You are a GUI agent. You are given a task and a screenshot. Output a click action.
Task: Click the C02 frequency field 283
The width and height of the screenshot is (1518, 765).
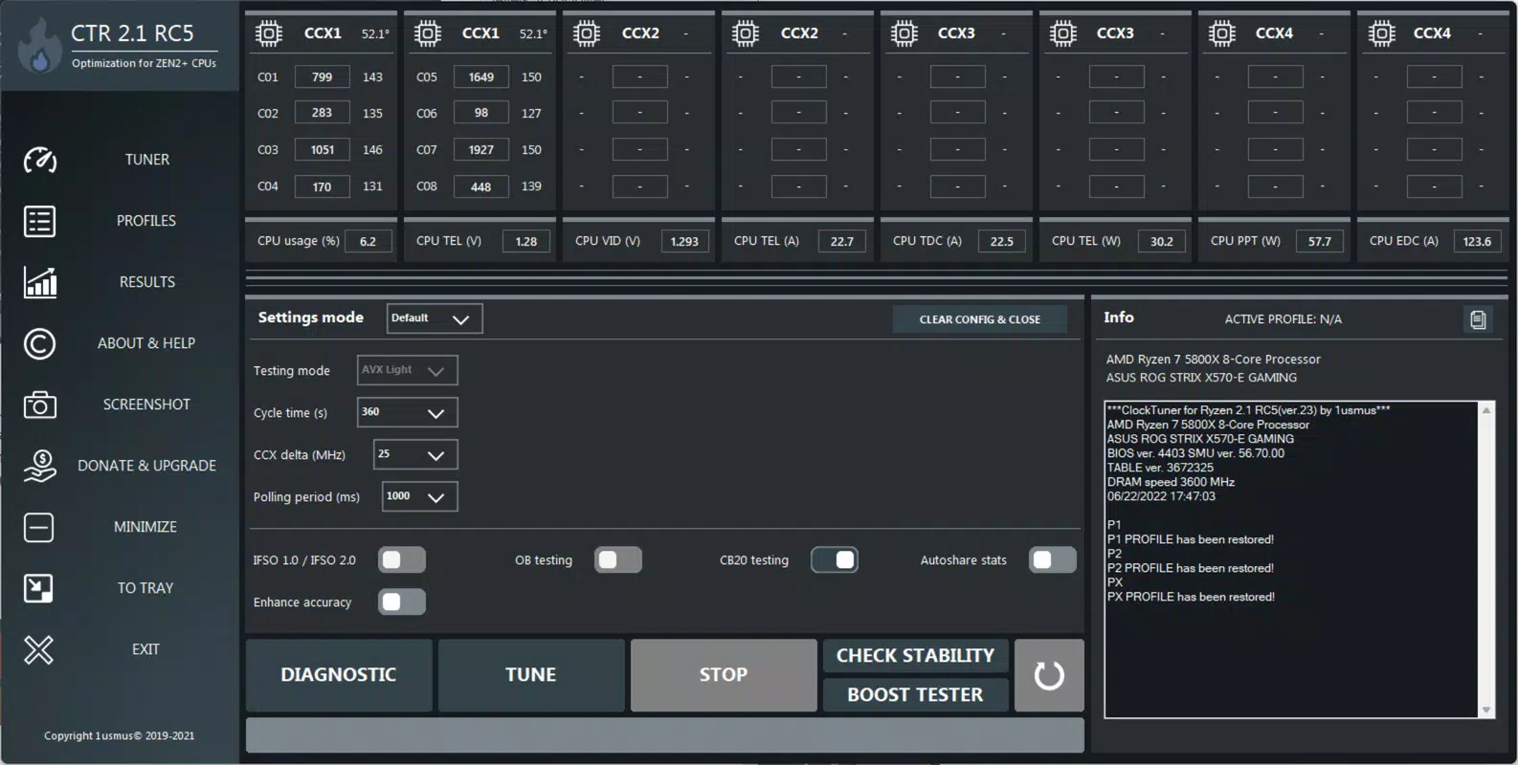pos(322,113)
